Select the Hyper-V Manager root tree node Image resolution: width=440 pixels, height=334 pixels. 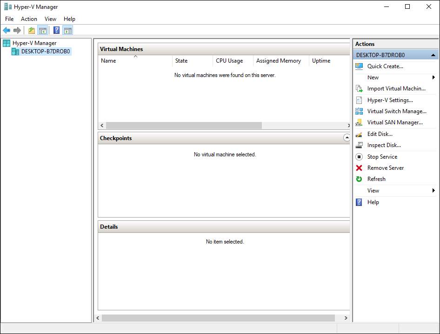click(34, 43)
